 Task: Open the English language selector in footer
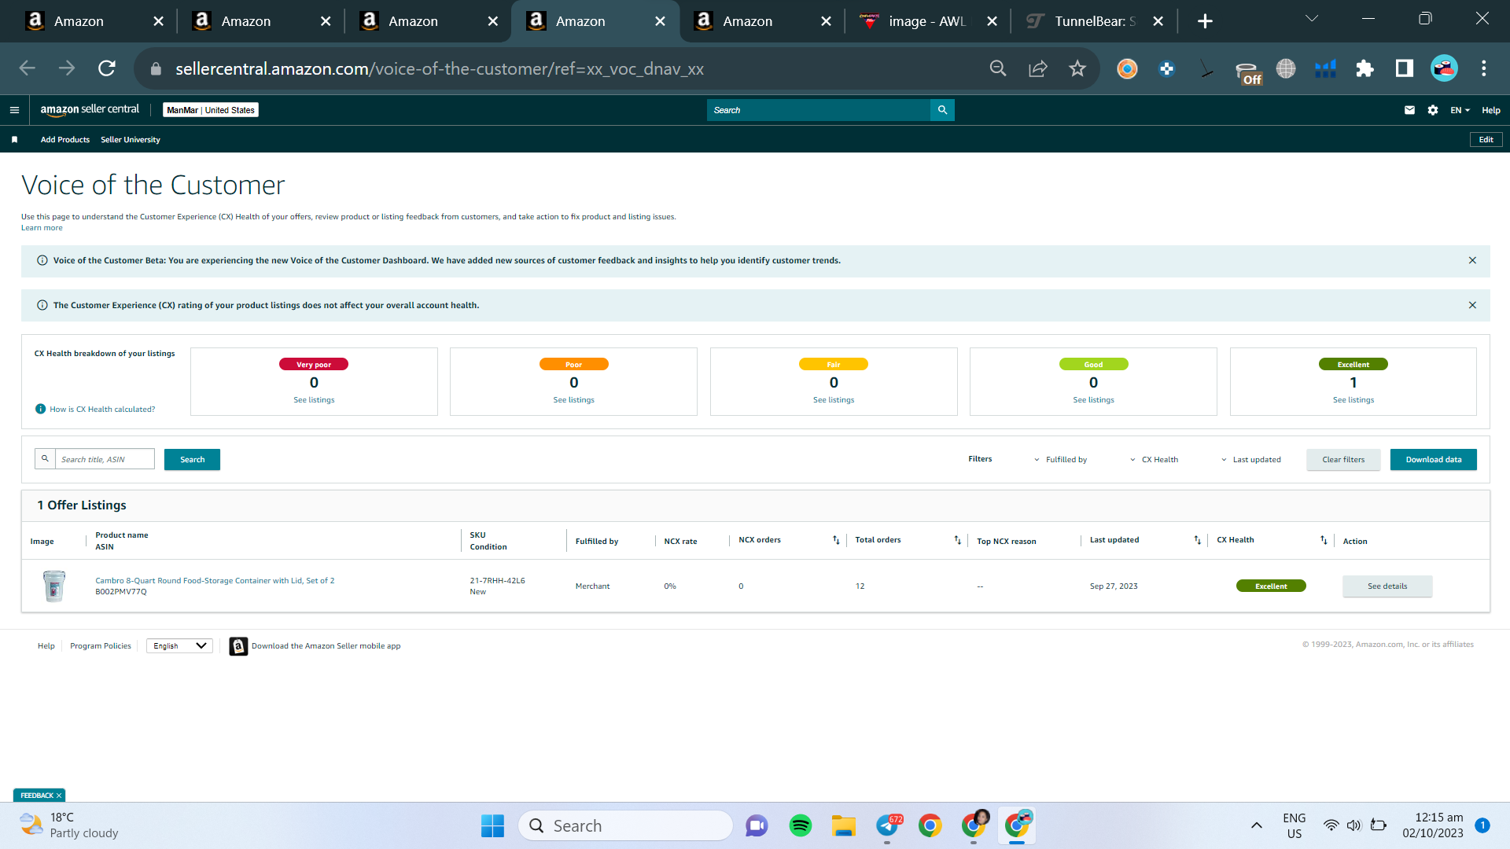point(179,646)
